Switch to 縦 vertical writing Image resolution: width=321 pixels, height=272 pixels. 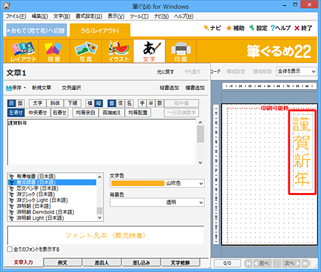click(x=98, y=103)
